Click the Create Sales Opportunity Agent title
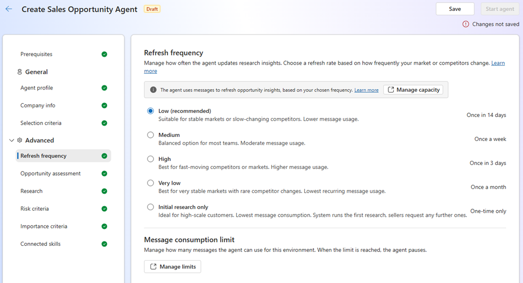 (x=80, y=9)
